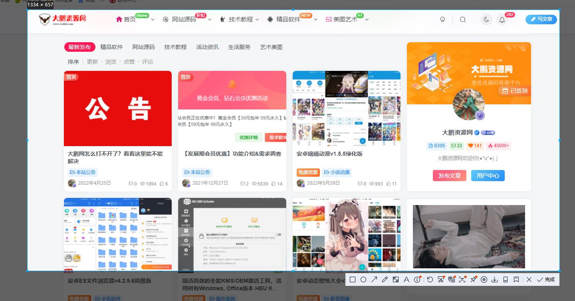Select the ellipse drawing tool
The height and width of the screenshot is (301, 575).
point(363,279)
